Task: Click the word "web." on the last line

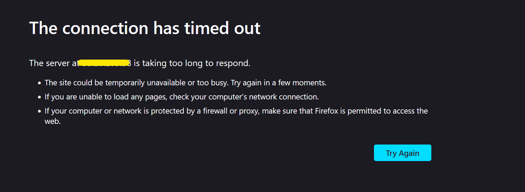Action: (x=53, y=121)
